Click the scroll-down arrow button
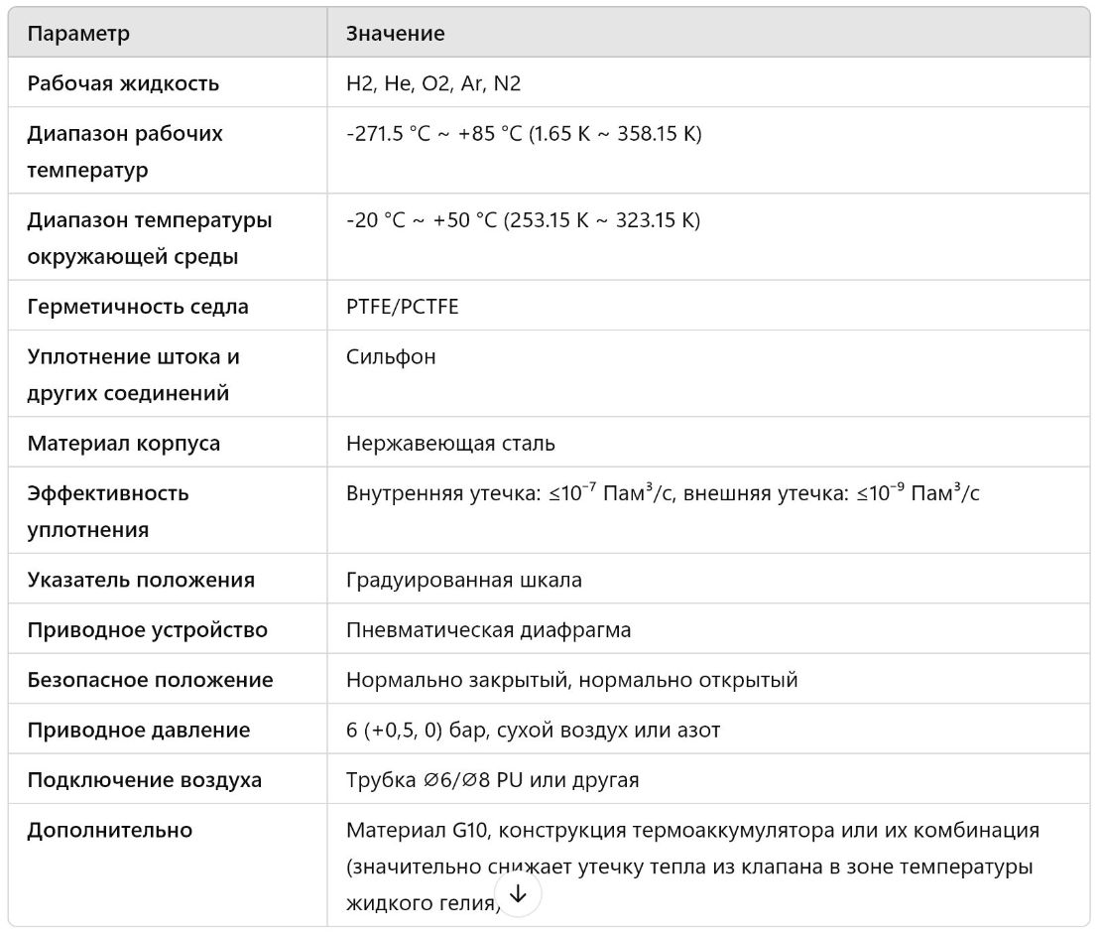This screenshot has width=1101, height=936. (x=517, y=894)
